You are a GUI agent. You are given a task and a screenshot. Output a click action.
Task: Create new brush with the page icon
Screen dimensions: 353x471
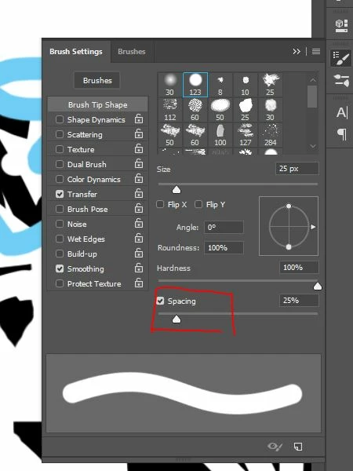(298, 447)
